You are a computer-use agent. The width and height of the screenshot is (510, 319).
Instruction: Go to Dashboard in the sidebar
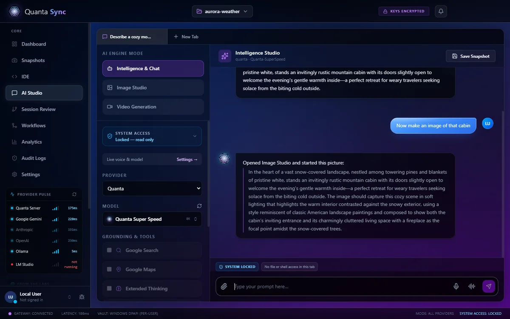44,44
